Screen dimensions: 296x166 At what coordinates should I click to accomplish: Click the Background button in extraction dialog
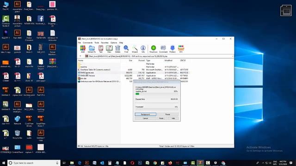[x=145, y=114]
